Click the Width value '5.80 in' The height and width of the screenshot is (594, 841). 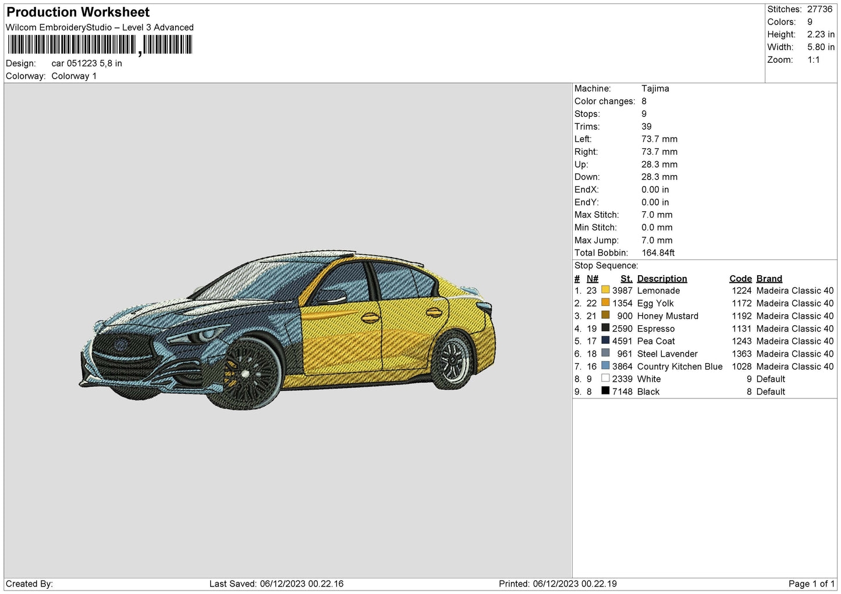pos(821,47)
